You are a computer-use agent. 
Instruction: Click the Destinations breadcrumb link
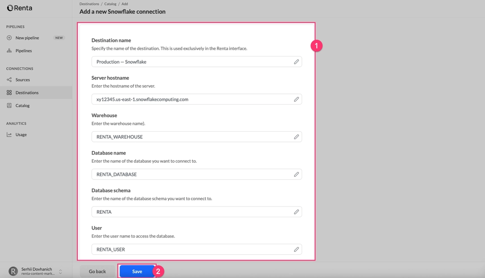pyautogui.click(x=89, y=4)
